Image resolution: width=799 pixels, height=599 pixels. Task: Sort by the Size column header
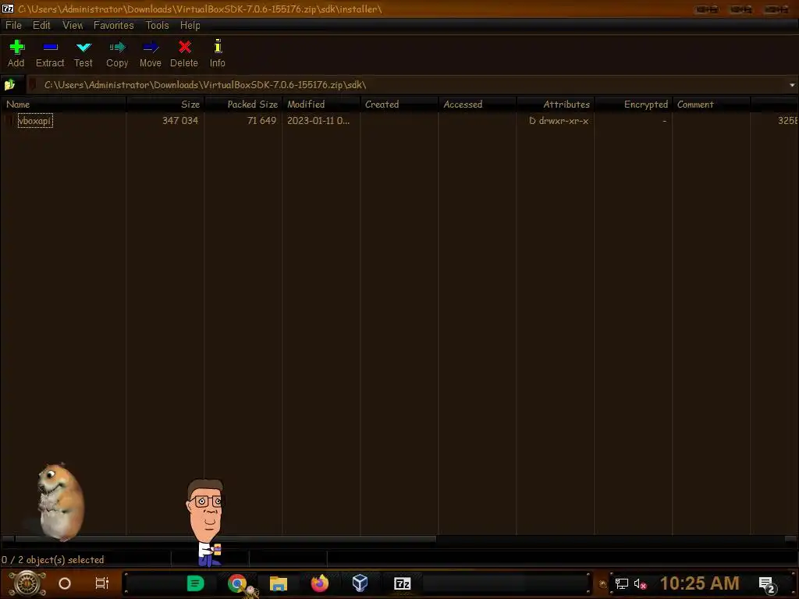165,105
